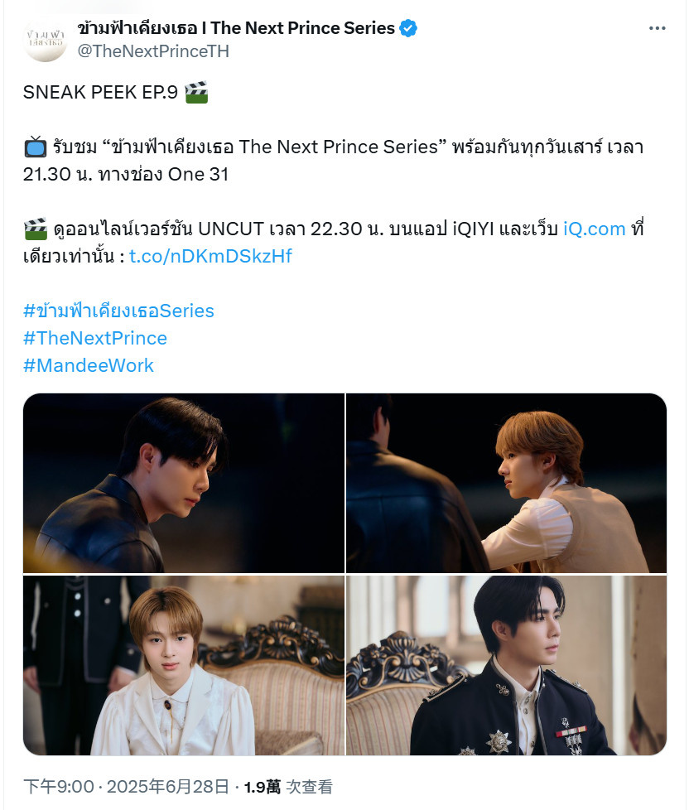
Task: Open hashtag #ข้ามฟ้าเคียงเธอSeries
Action: [118, 311]
